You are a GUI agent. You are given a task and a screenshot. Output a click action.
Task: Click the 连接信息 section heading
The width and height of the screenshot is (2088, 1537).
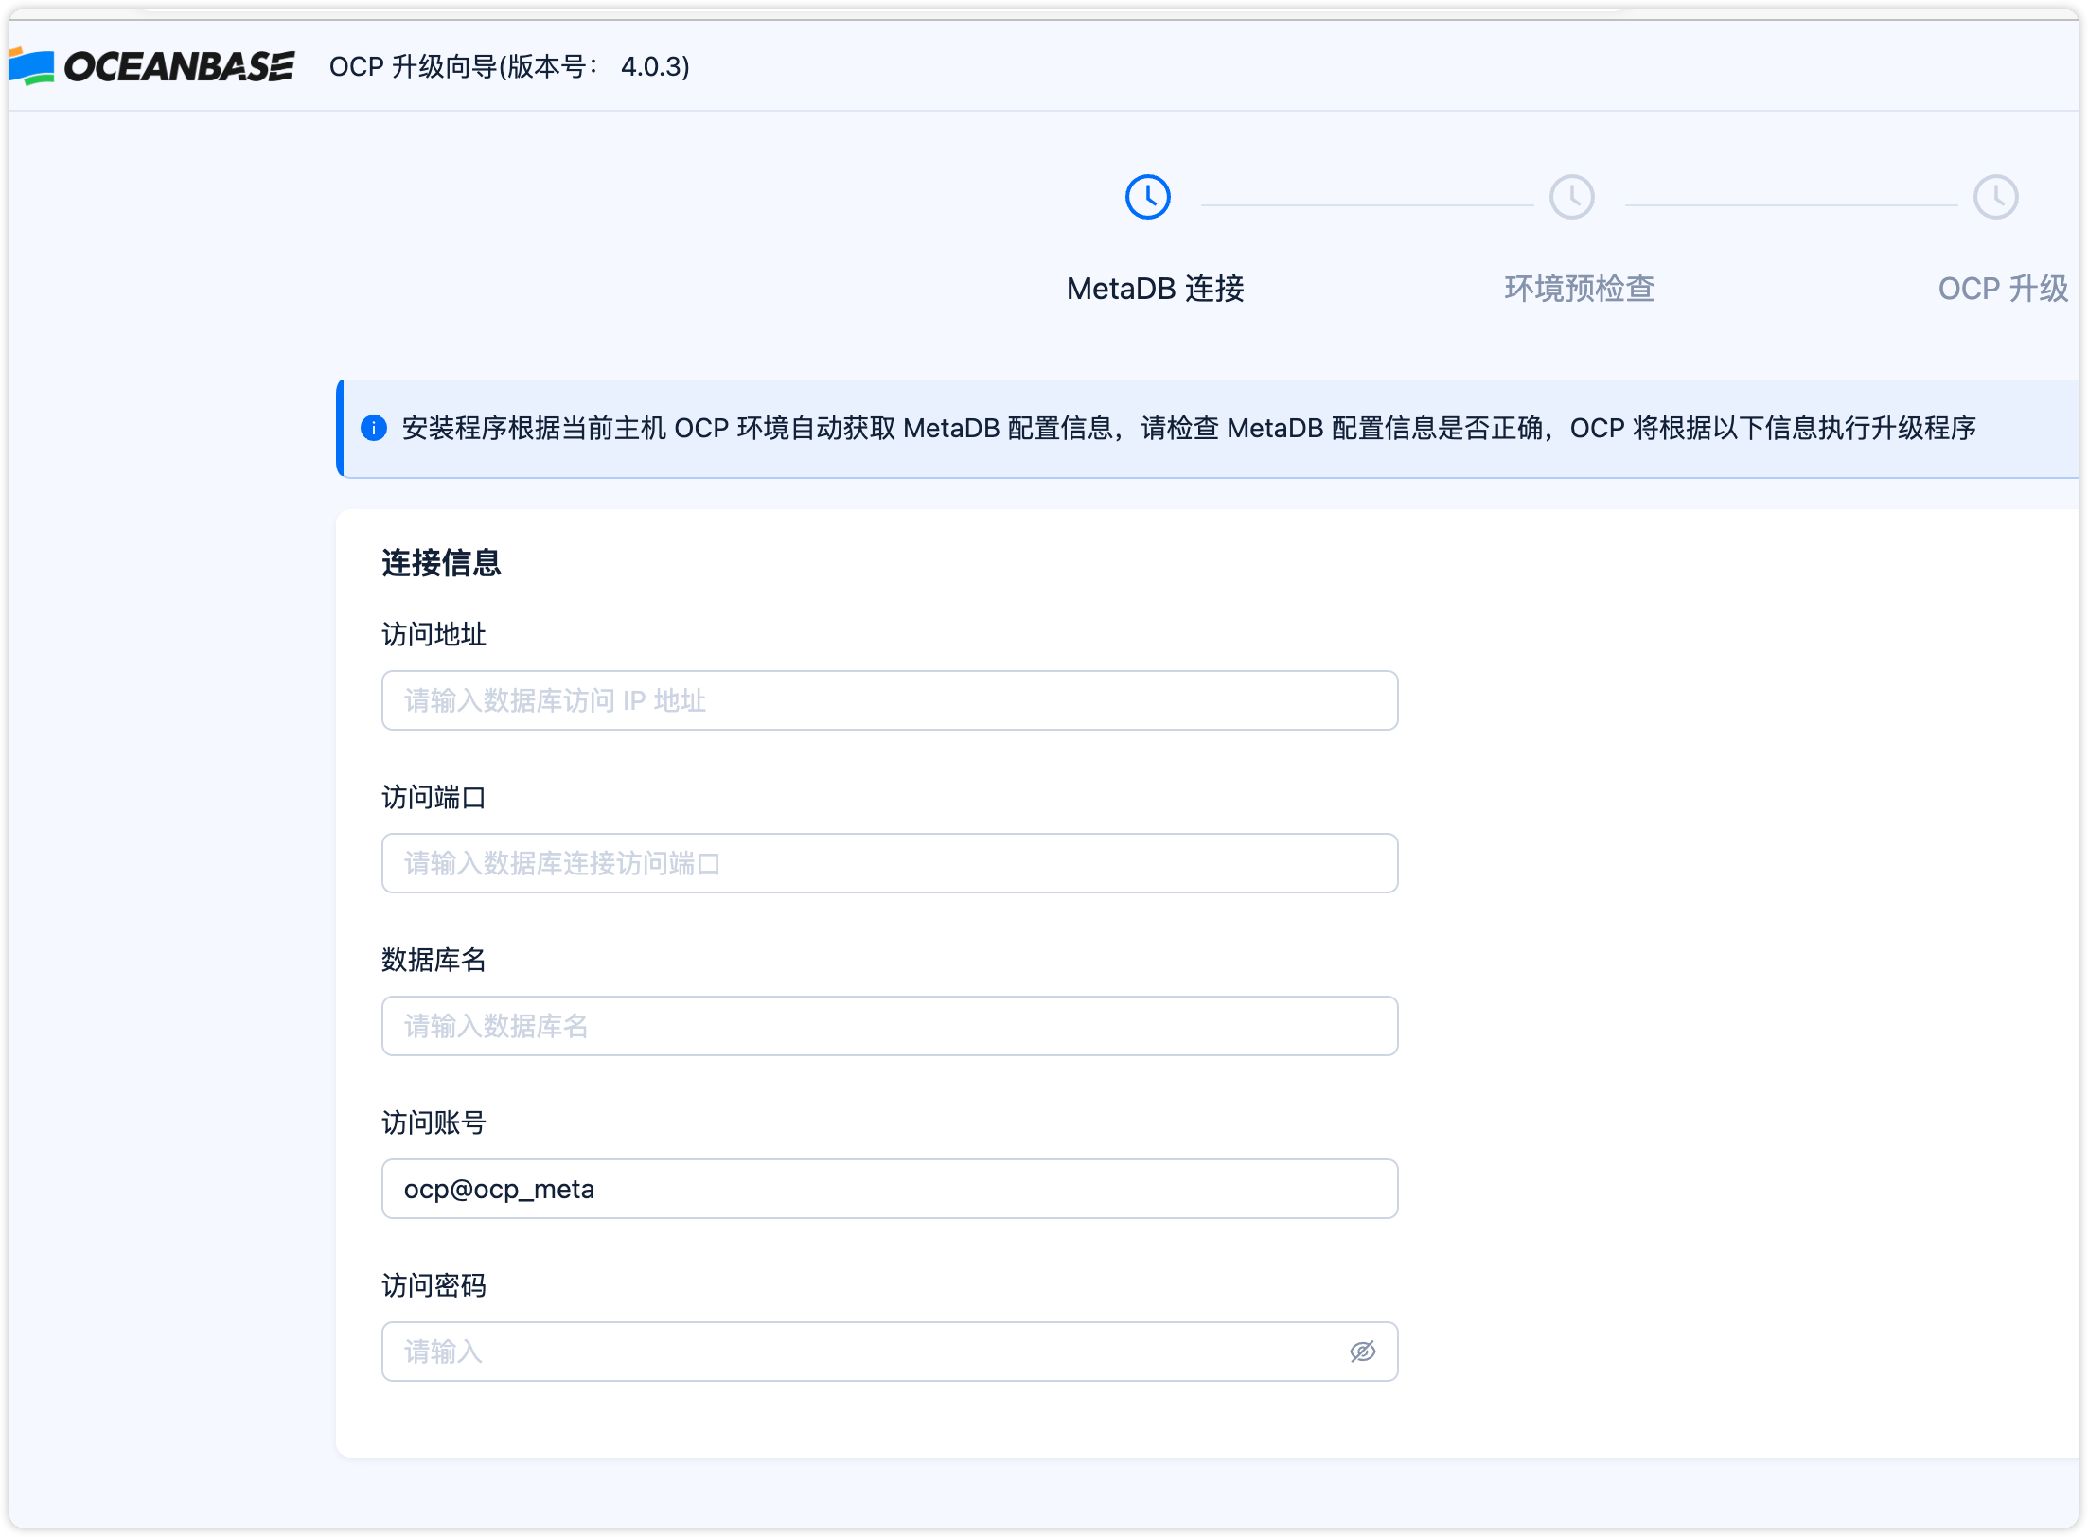(441, 563)
